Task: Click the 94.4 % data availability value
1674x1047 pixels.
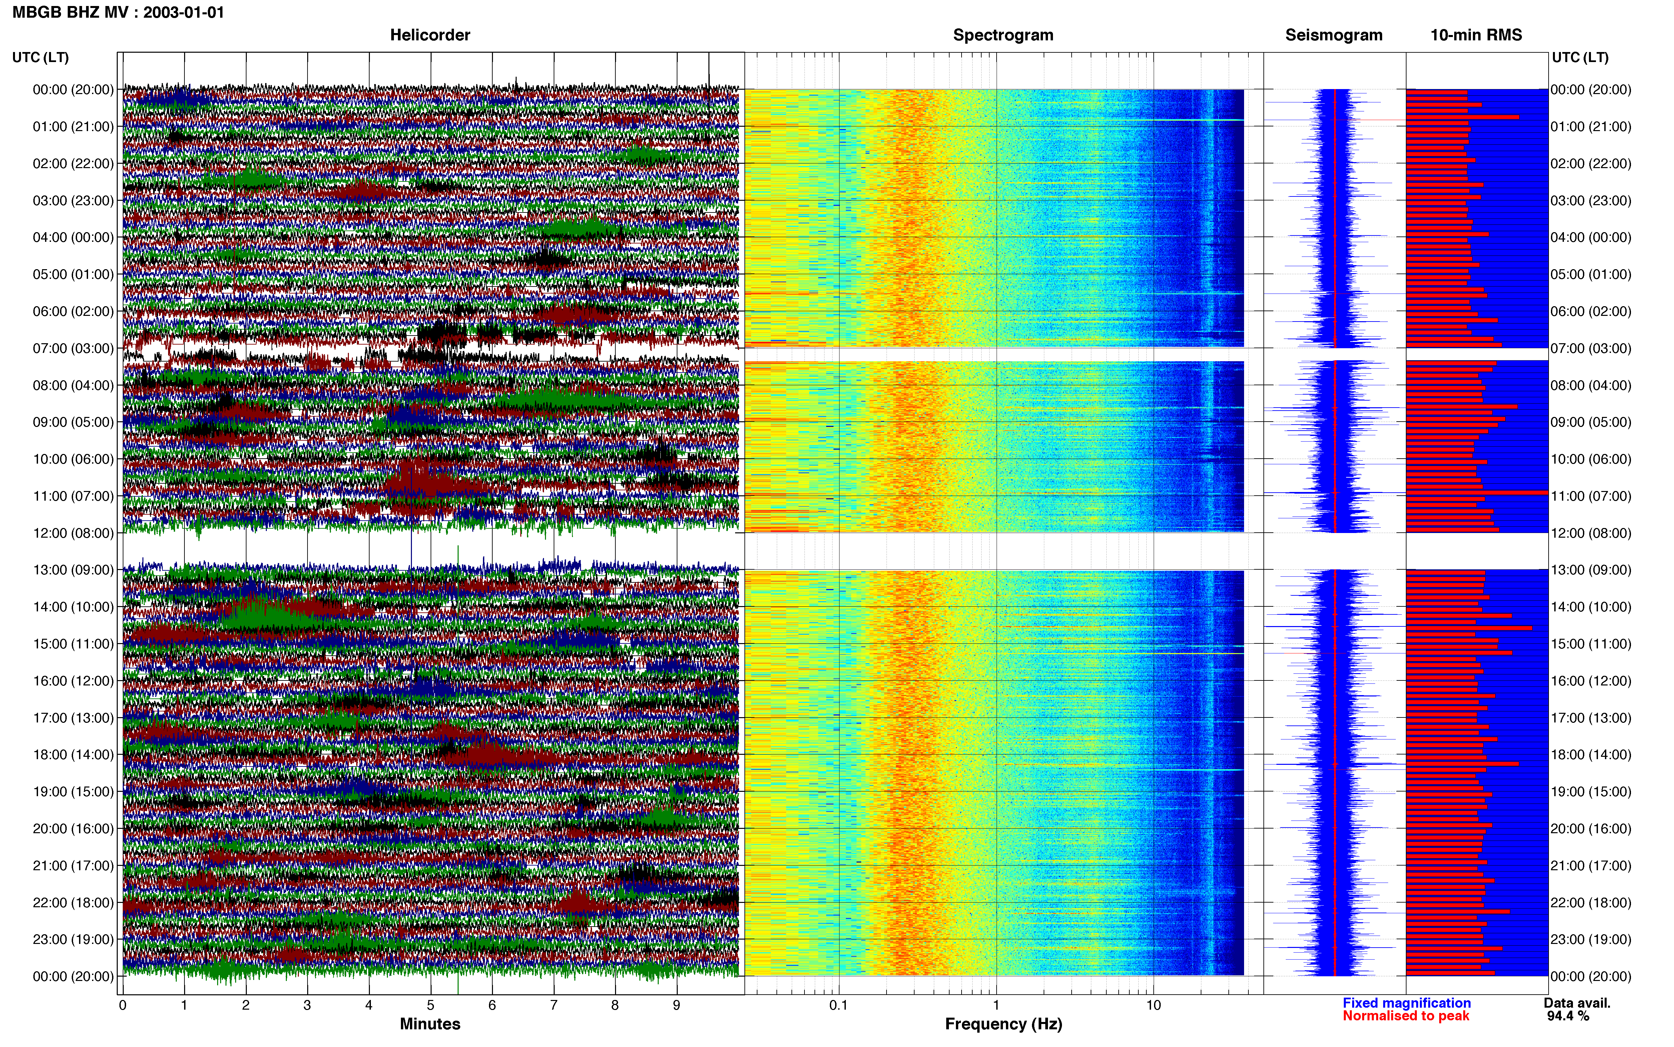Action: [1568, 1016]
